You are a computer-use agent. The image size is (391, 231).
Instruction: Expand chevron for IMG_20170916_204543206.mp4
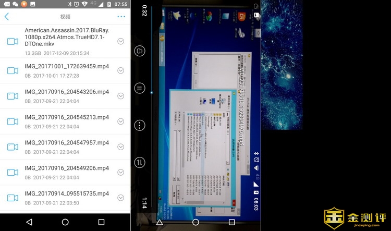click(120, 96)
